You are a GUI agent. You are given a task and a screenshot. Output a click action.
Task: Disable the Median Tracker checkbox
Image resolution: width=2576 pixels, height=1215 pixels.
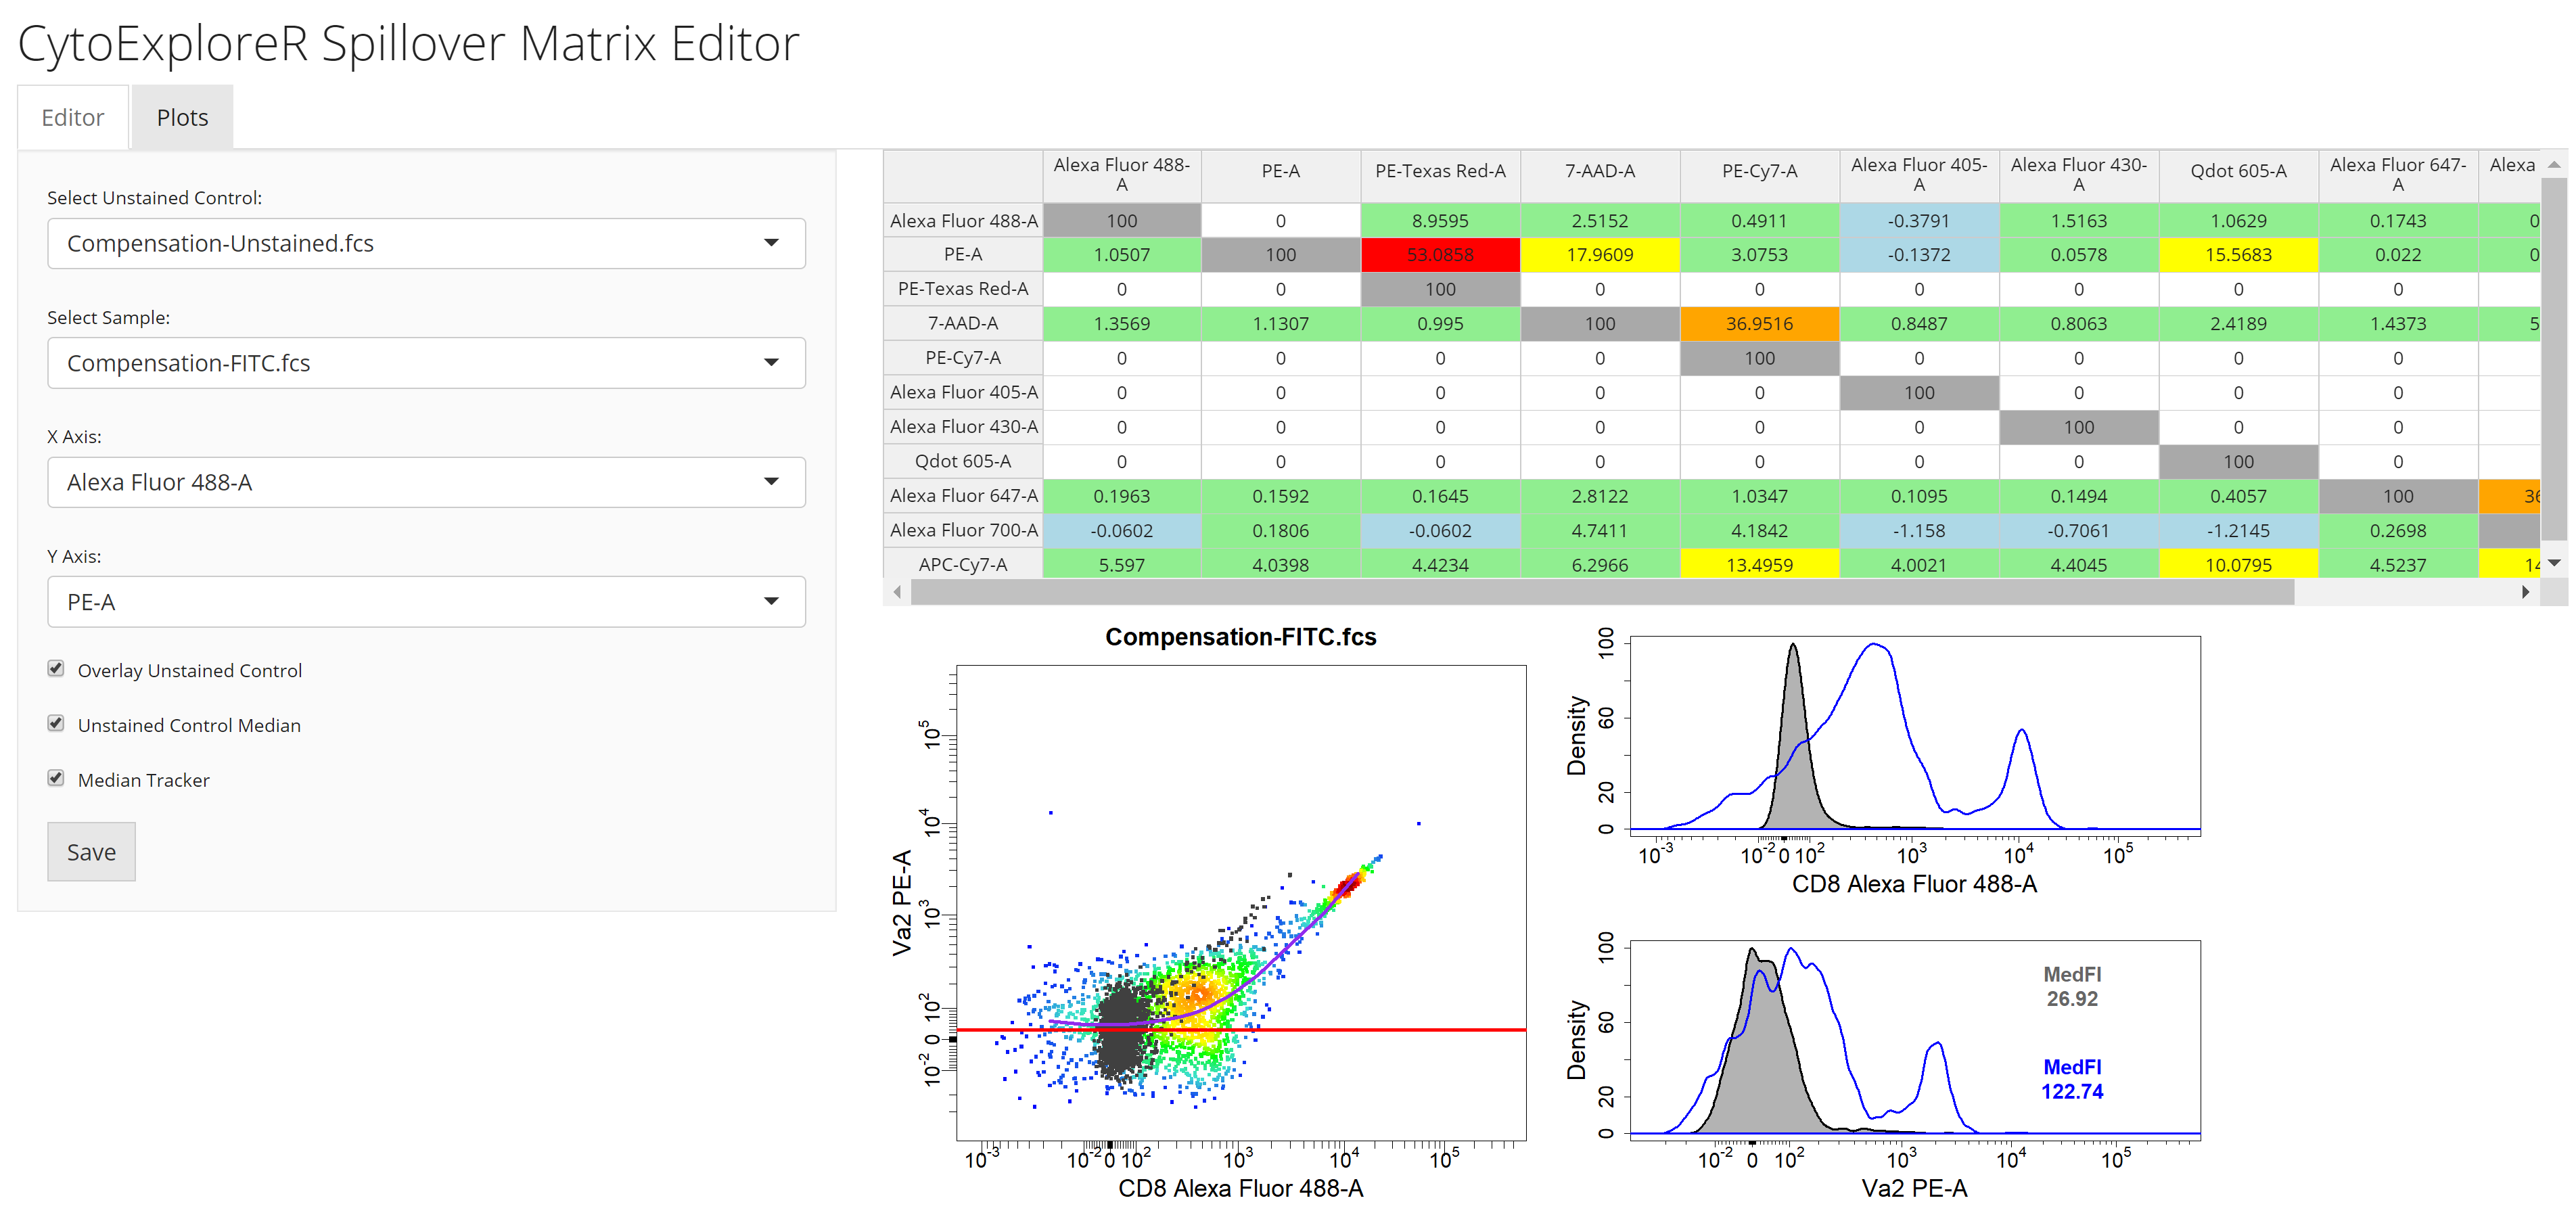pos(56,778)
